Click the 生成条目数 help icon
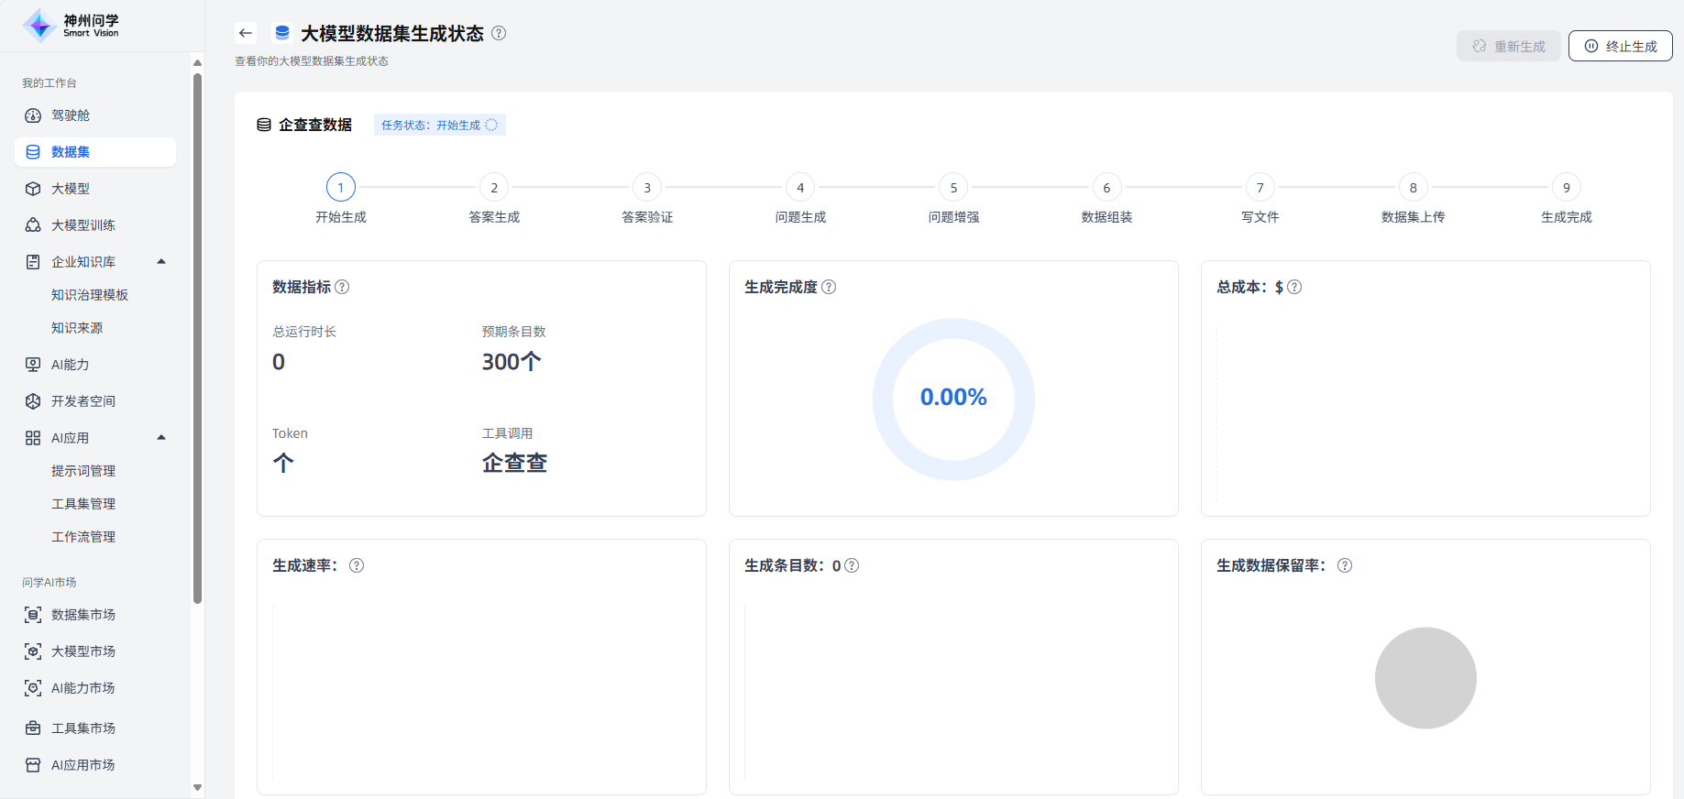The width and height of the screenshot is (1684, 799). pos(852,565)
